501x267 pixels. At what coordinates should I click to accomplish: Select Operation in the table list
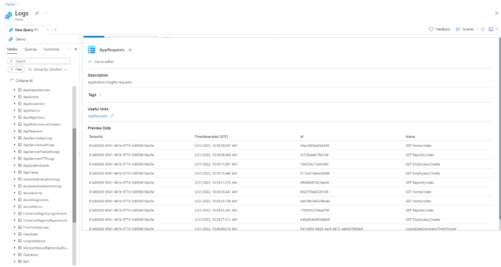(x=31, y=255)
